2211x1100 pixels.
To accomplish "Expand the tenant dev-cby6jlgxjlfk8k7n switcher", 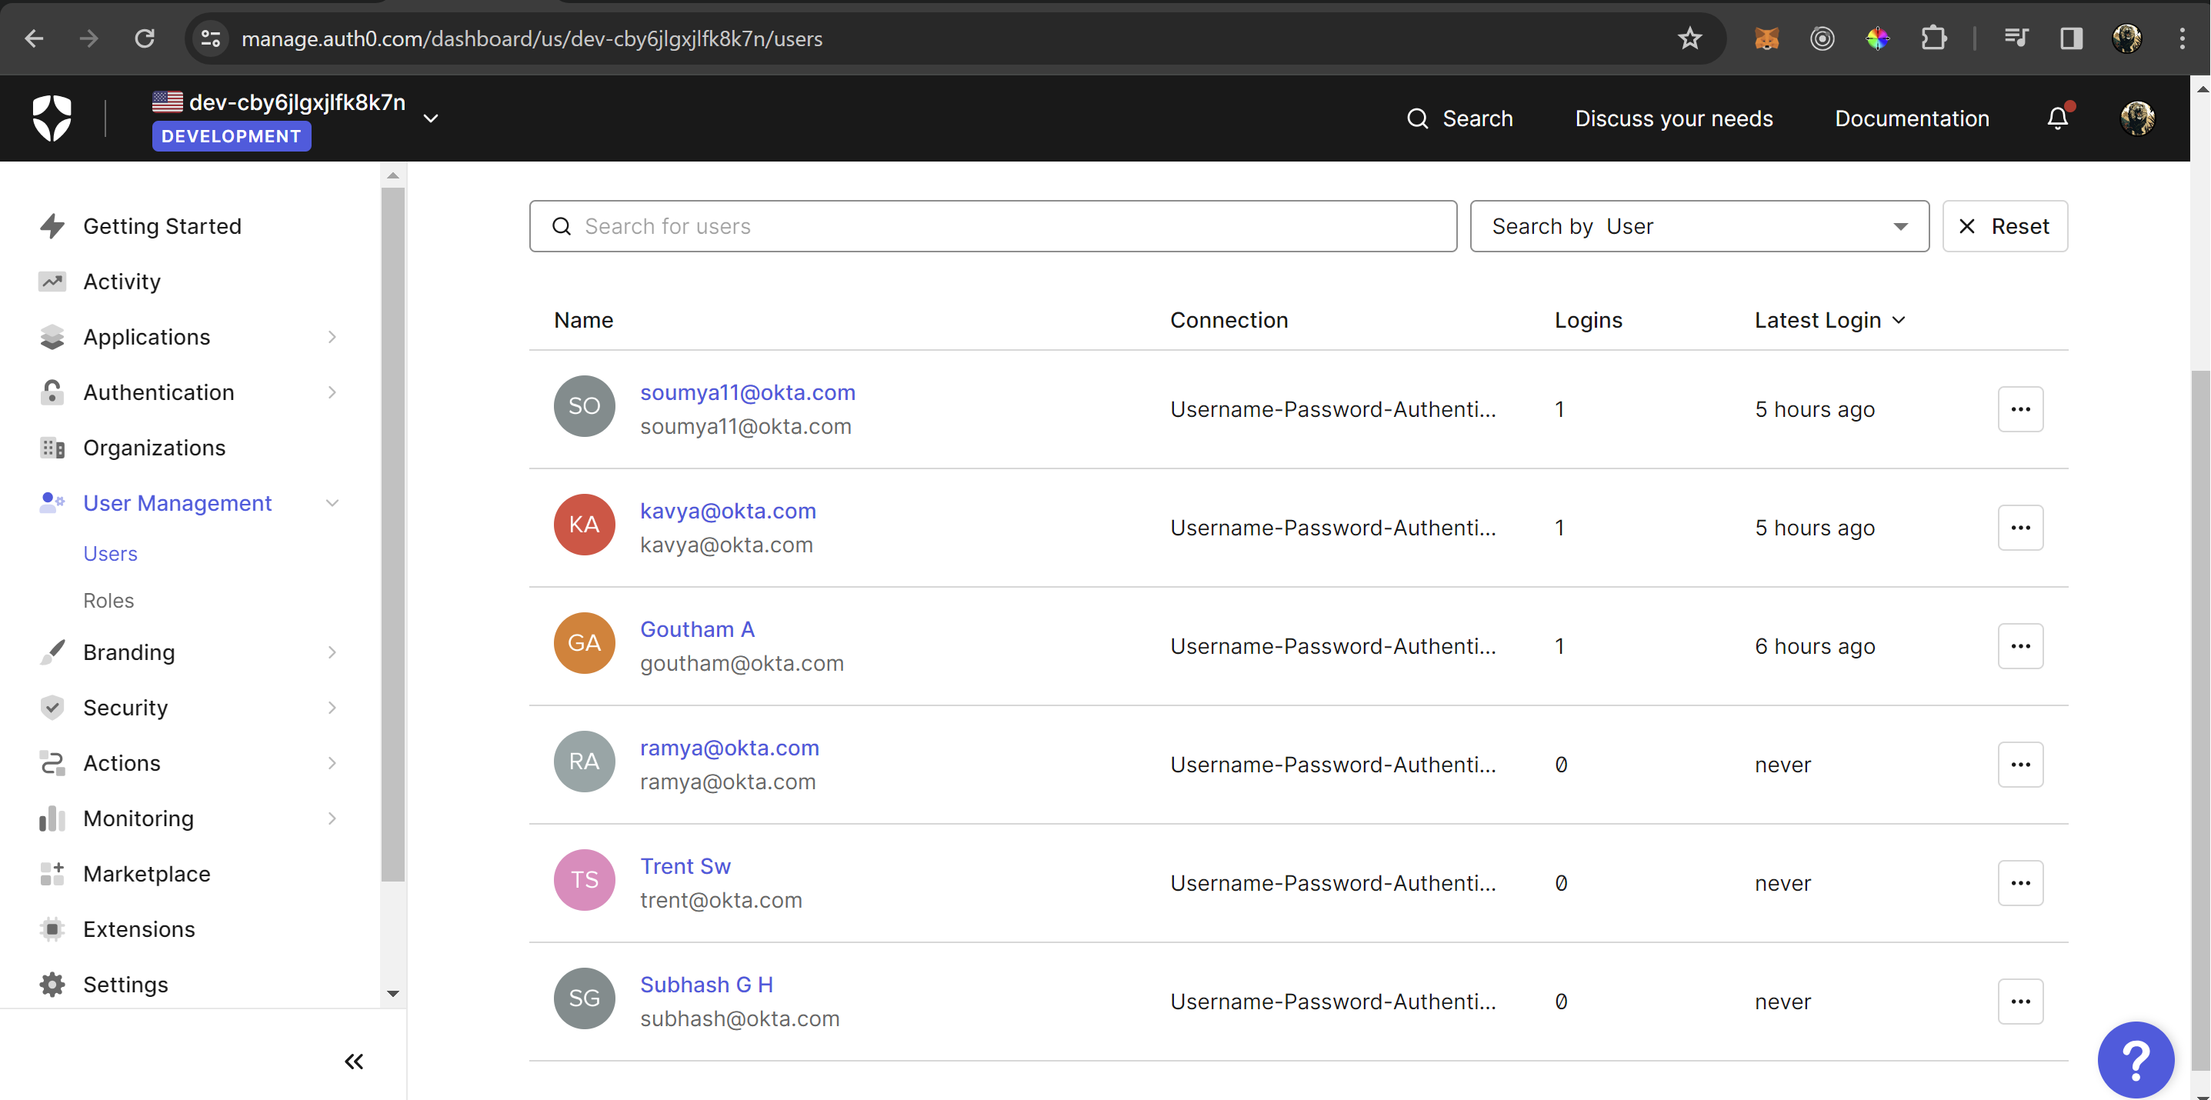I will pos(430,118).
